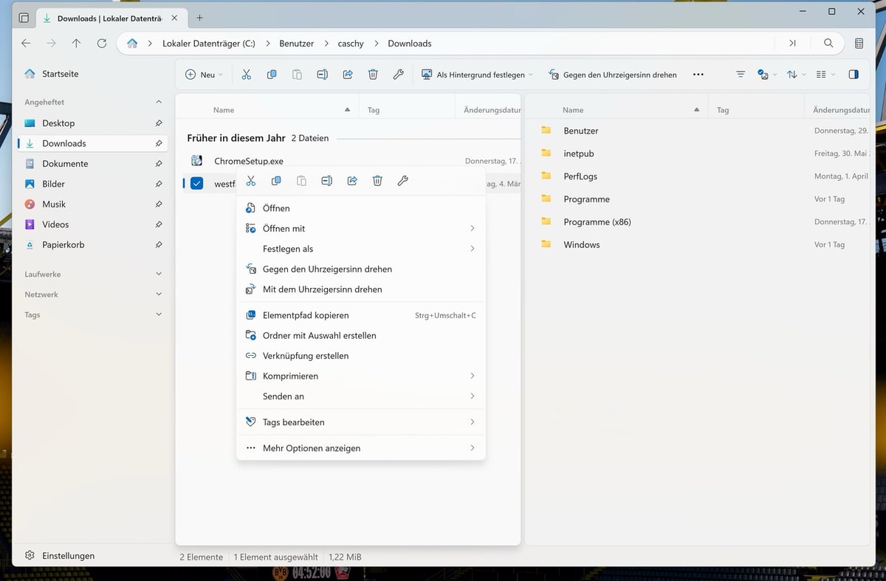Viewport: 886px width, 581px height.
Task: Unpin Downloads from the sidebar
Action: click(x=159, y=144)
